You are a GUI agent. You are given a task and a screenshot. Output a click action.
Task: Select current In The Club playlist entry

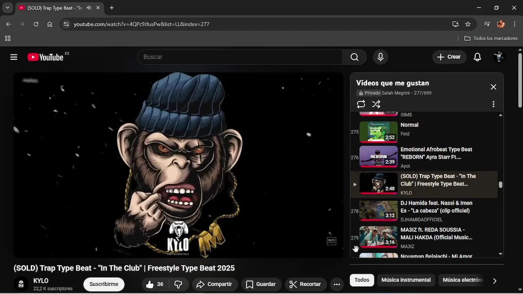click(x=424, y=184)
